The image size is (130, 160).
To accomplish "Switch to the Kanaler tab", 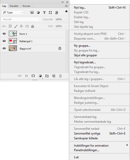I will [14, 6].
